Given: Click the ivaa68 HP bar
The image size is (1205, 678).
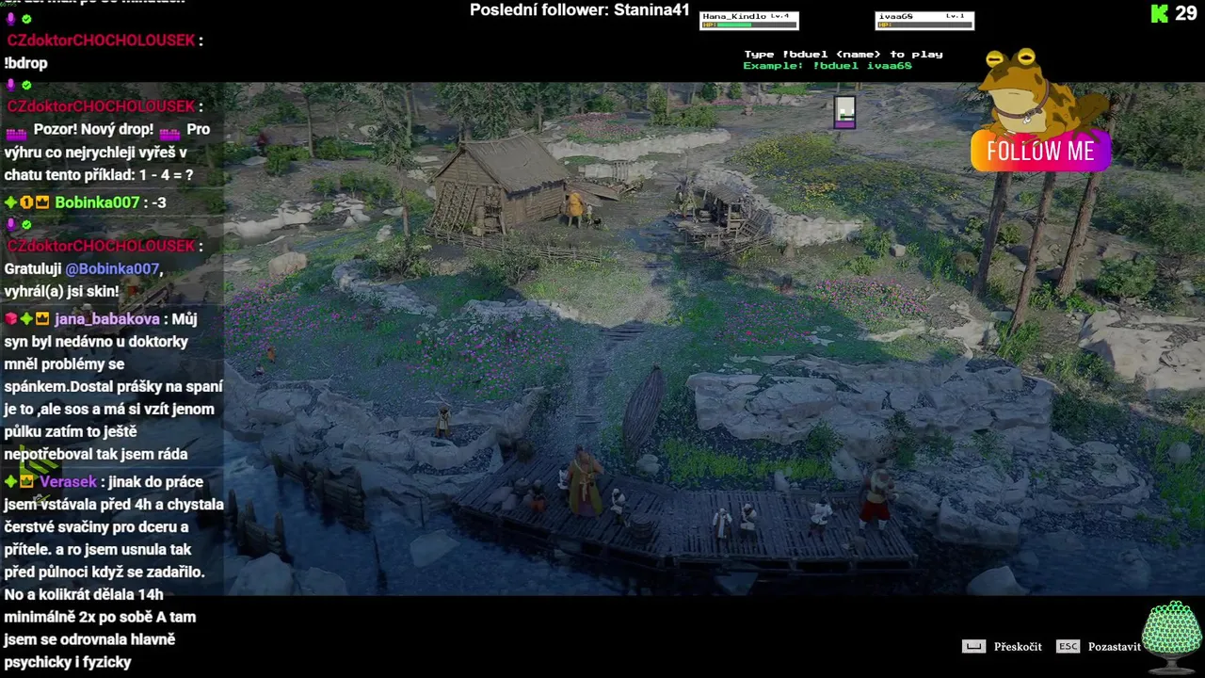Looking at the screenshot, I should [924, 24].
